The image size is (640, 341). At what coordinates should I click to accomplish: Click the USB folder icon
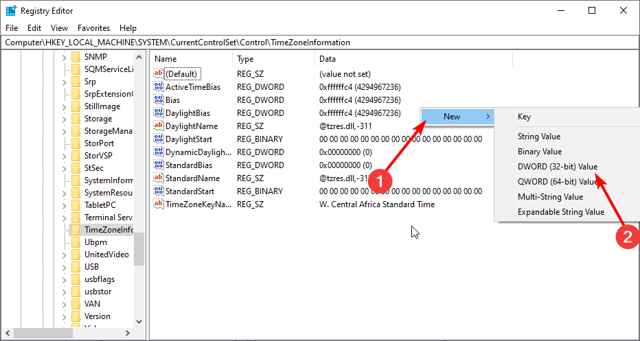click(x=76, y=267)
